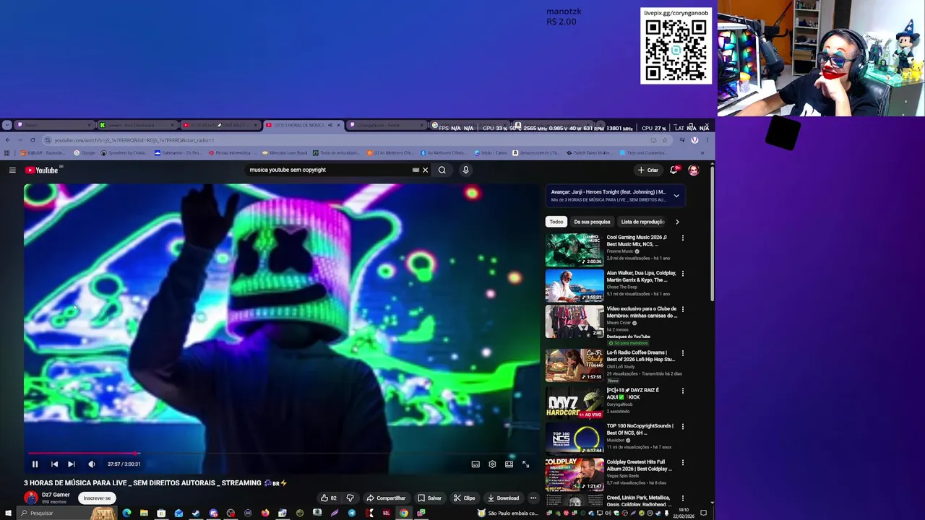This screenshot has height=520, width=925.
Task: Expand the Avançar playlist panel chevron
Action: [x=676, y=196]
